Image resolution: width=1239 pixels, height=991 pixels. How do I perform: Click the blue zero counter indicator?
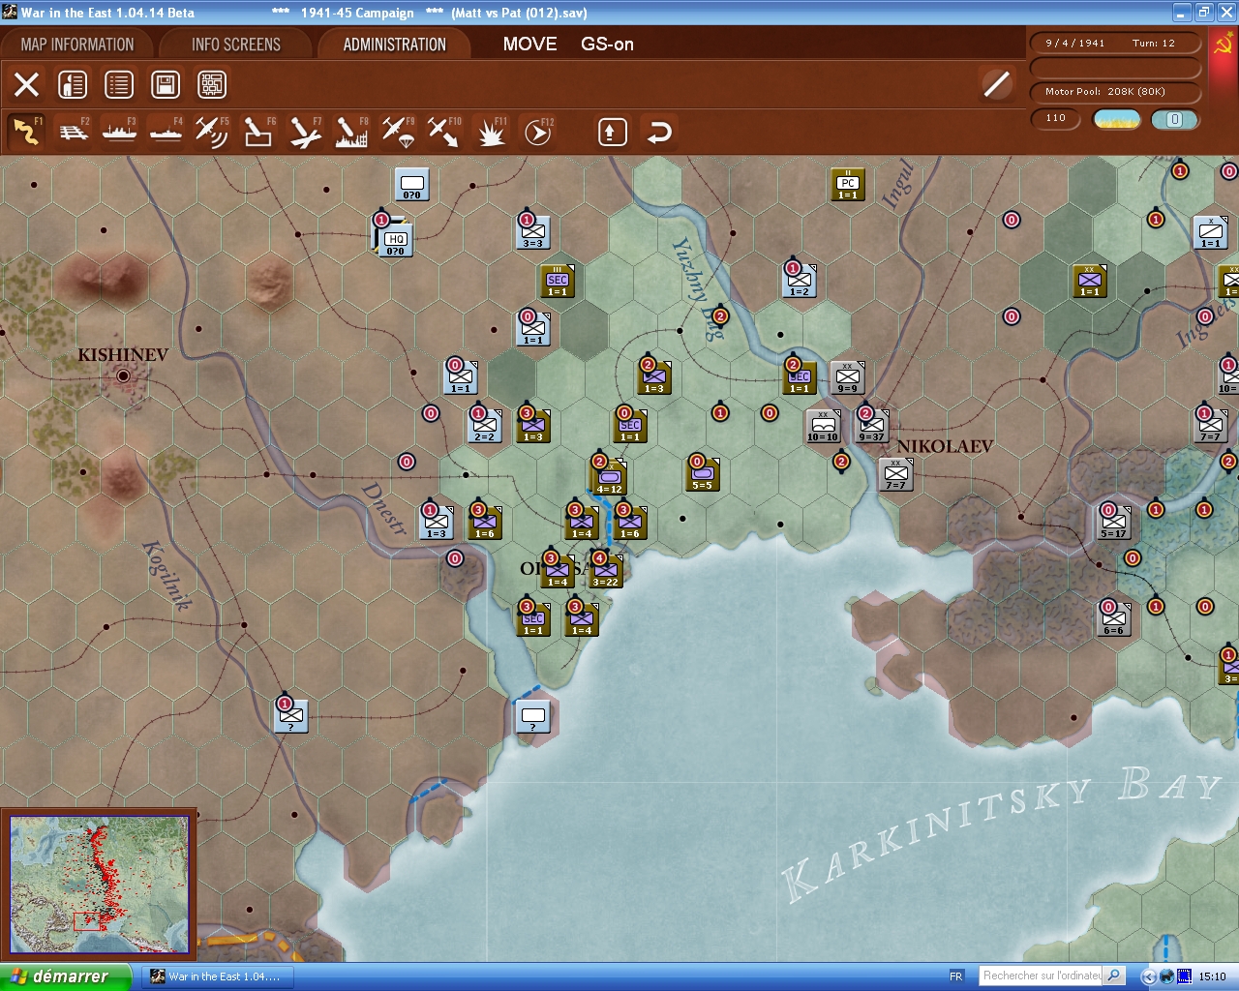[x=1175, y=119]
